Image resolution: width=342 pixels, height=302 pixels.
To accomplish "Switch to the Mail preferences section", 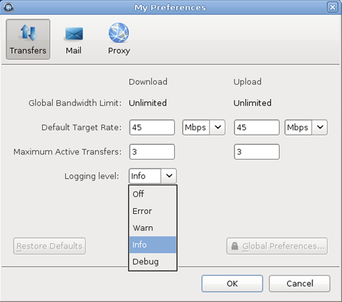I will tap(73, 39).
